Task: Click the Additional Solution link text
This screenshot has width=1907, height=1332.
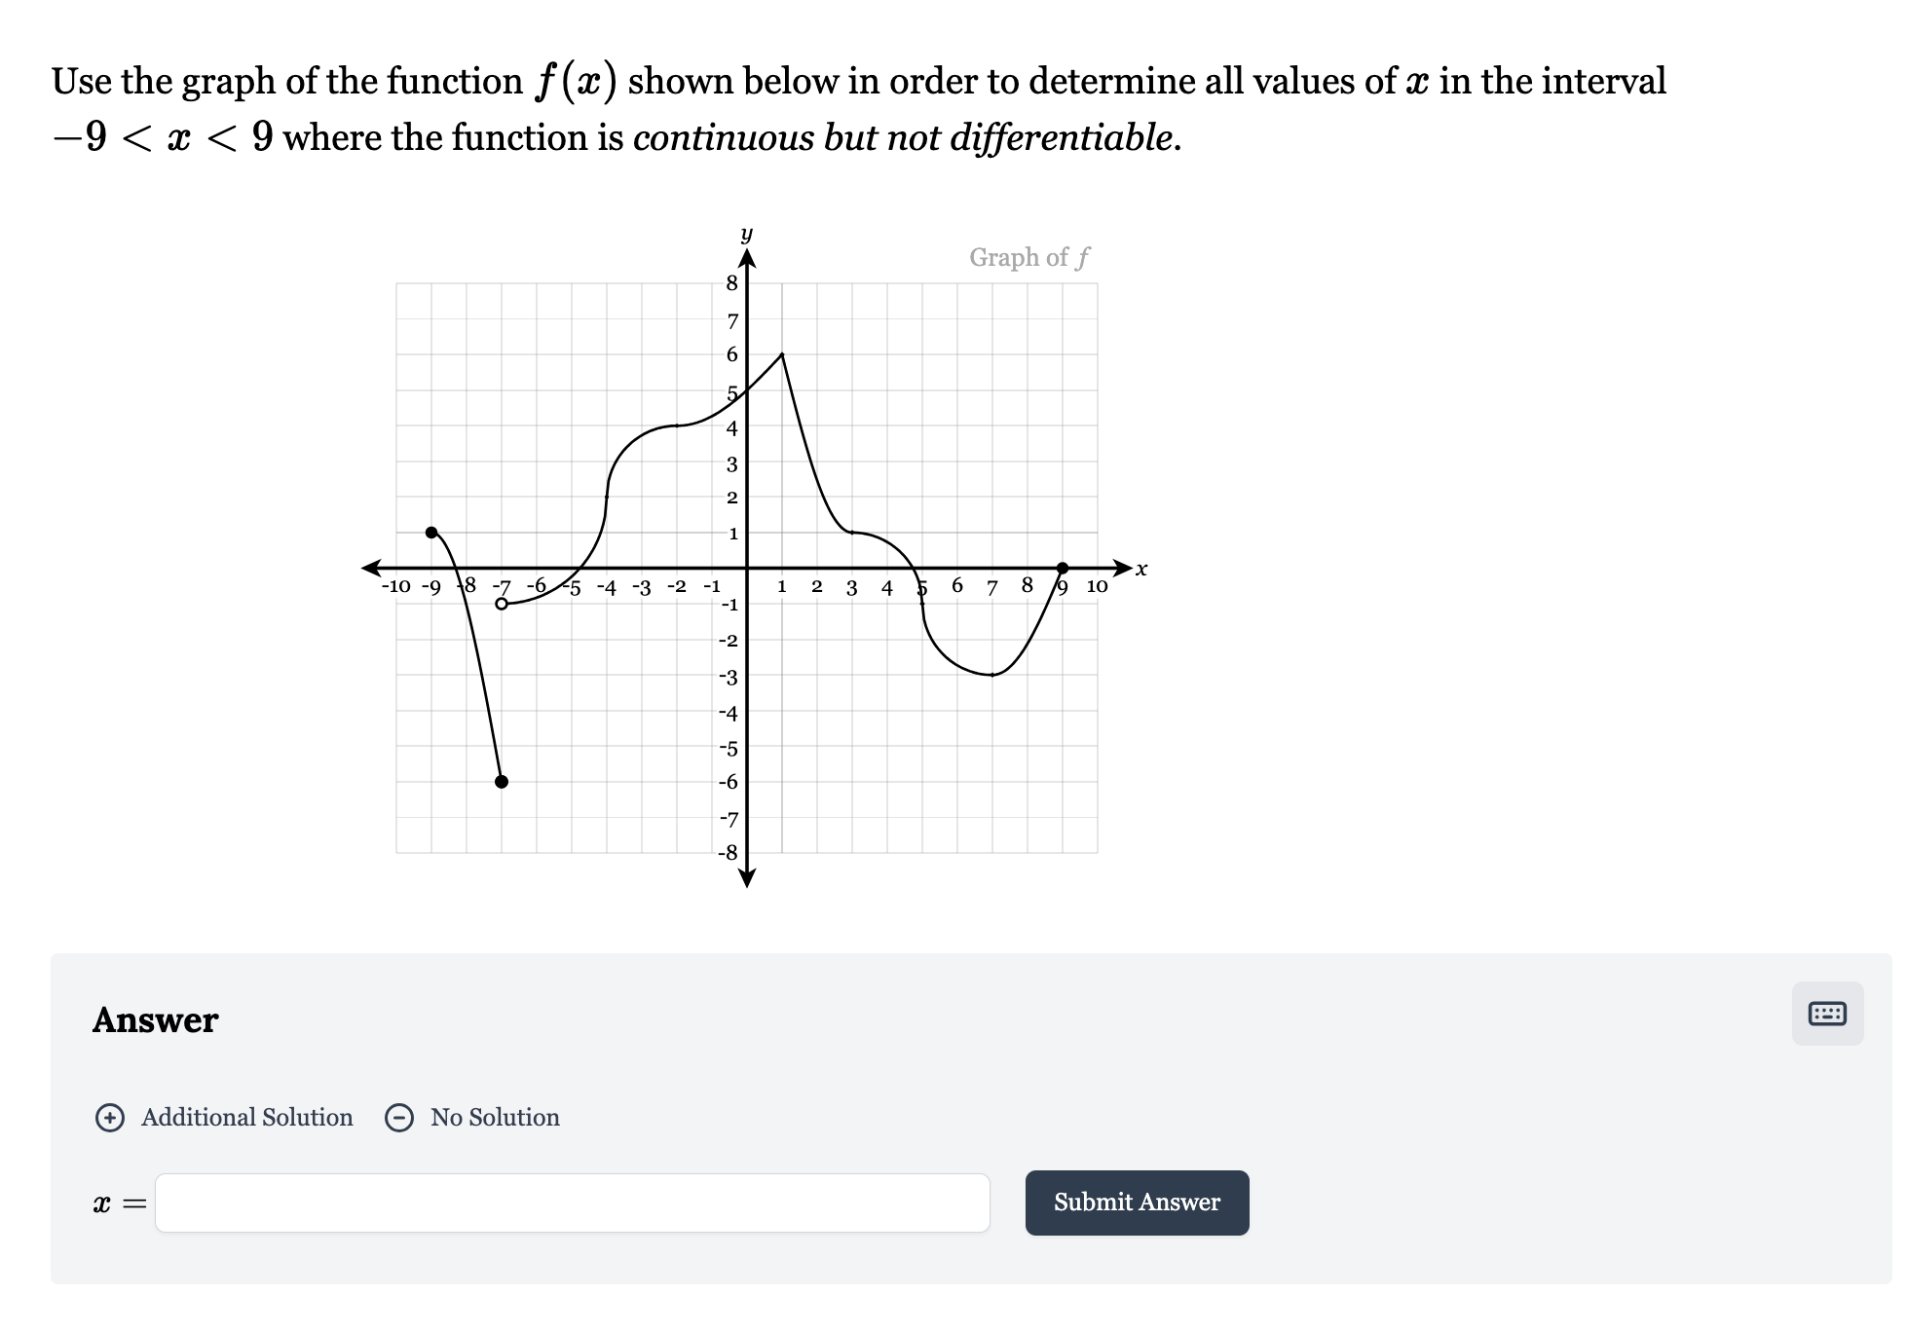Action: (246, 1118)
